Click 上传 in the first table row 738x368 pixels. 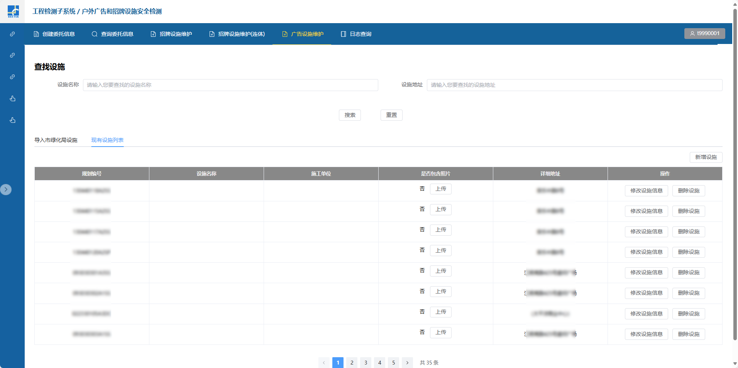[x=441, y=189]
